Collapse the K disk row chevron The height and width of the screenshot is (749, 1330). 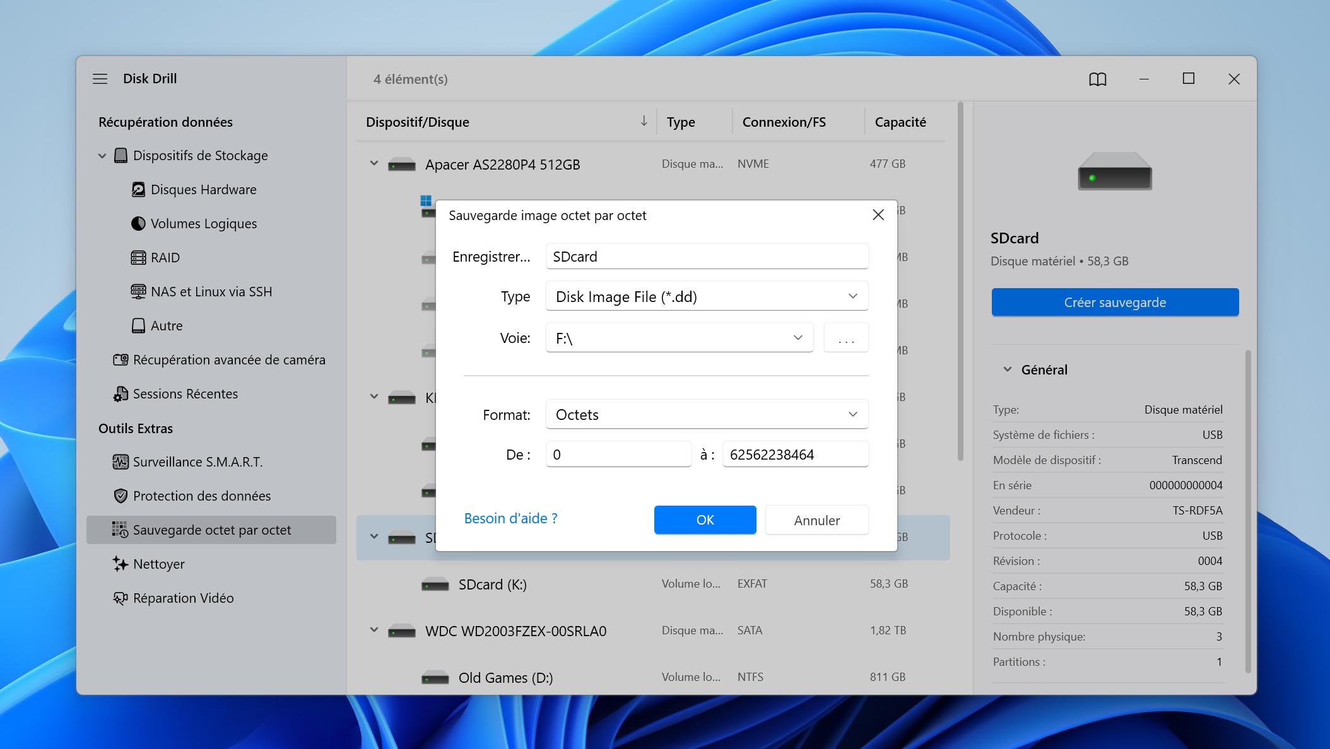tap(374, 397)
